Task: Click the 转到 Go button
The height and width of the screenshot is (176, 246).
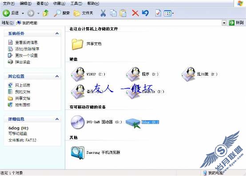Action: [236, 23]
